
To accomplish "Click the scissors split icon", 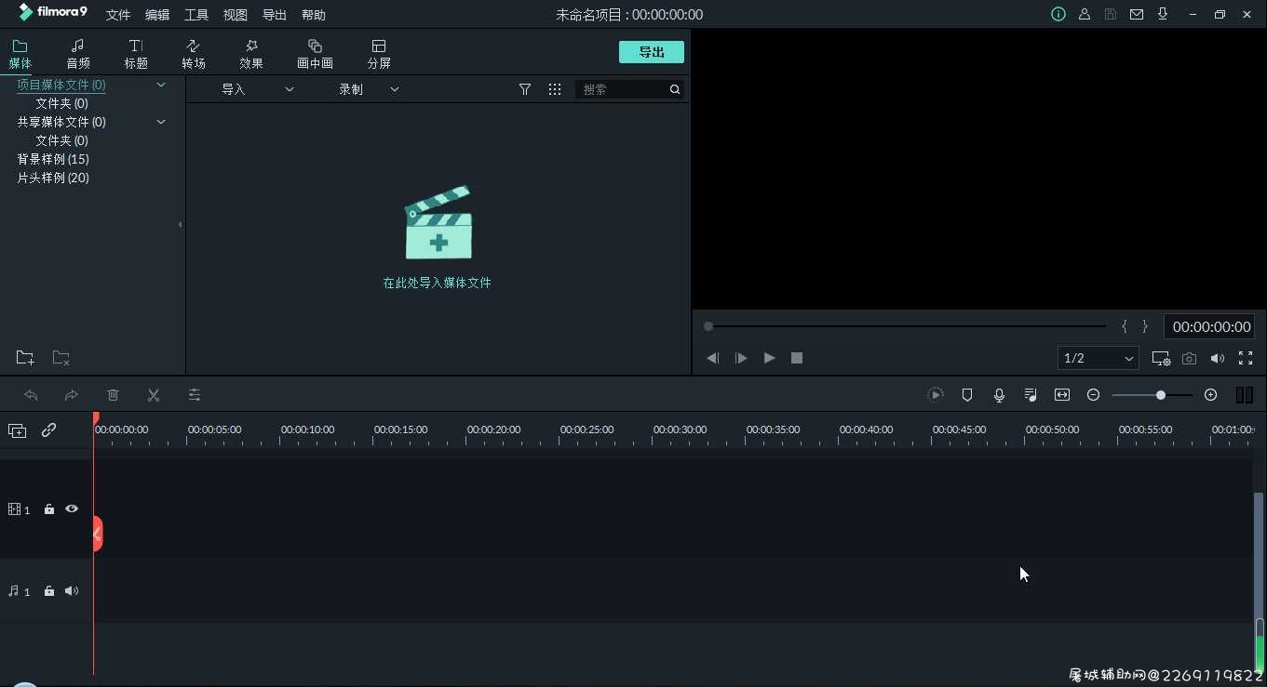I will [154, 395].
